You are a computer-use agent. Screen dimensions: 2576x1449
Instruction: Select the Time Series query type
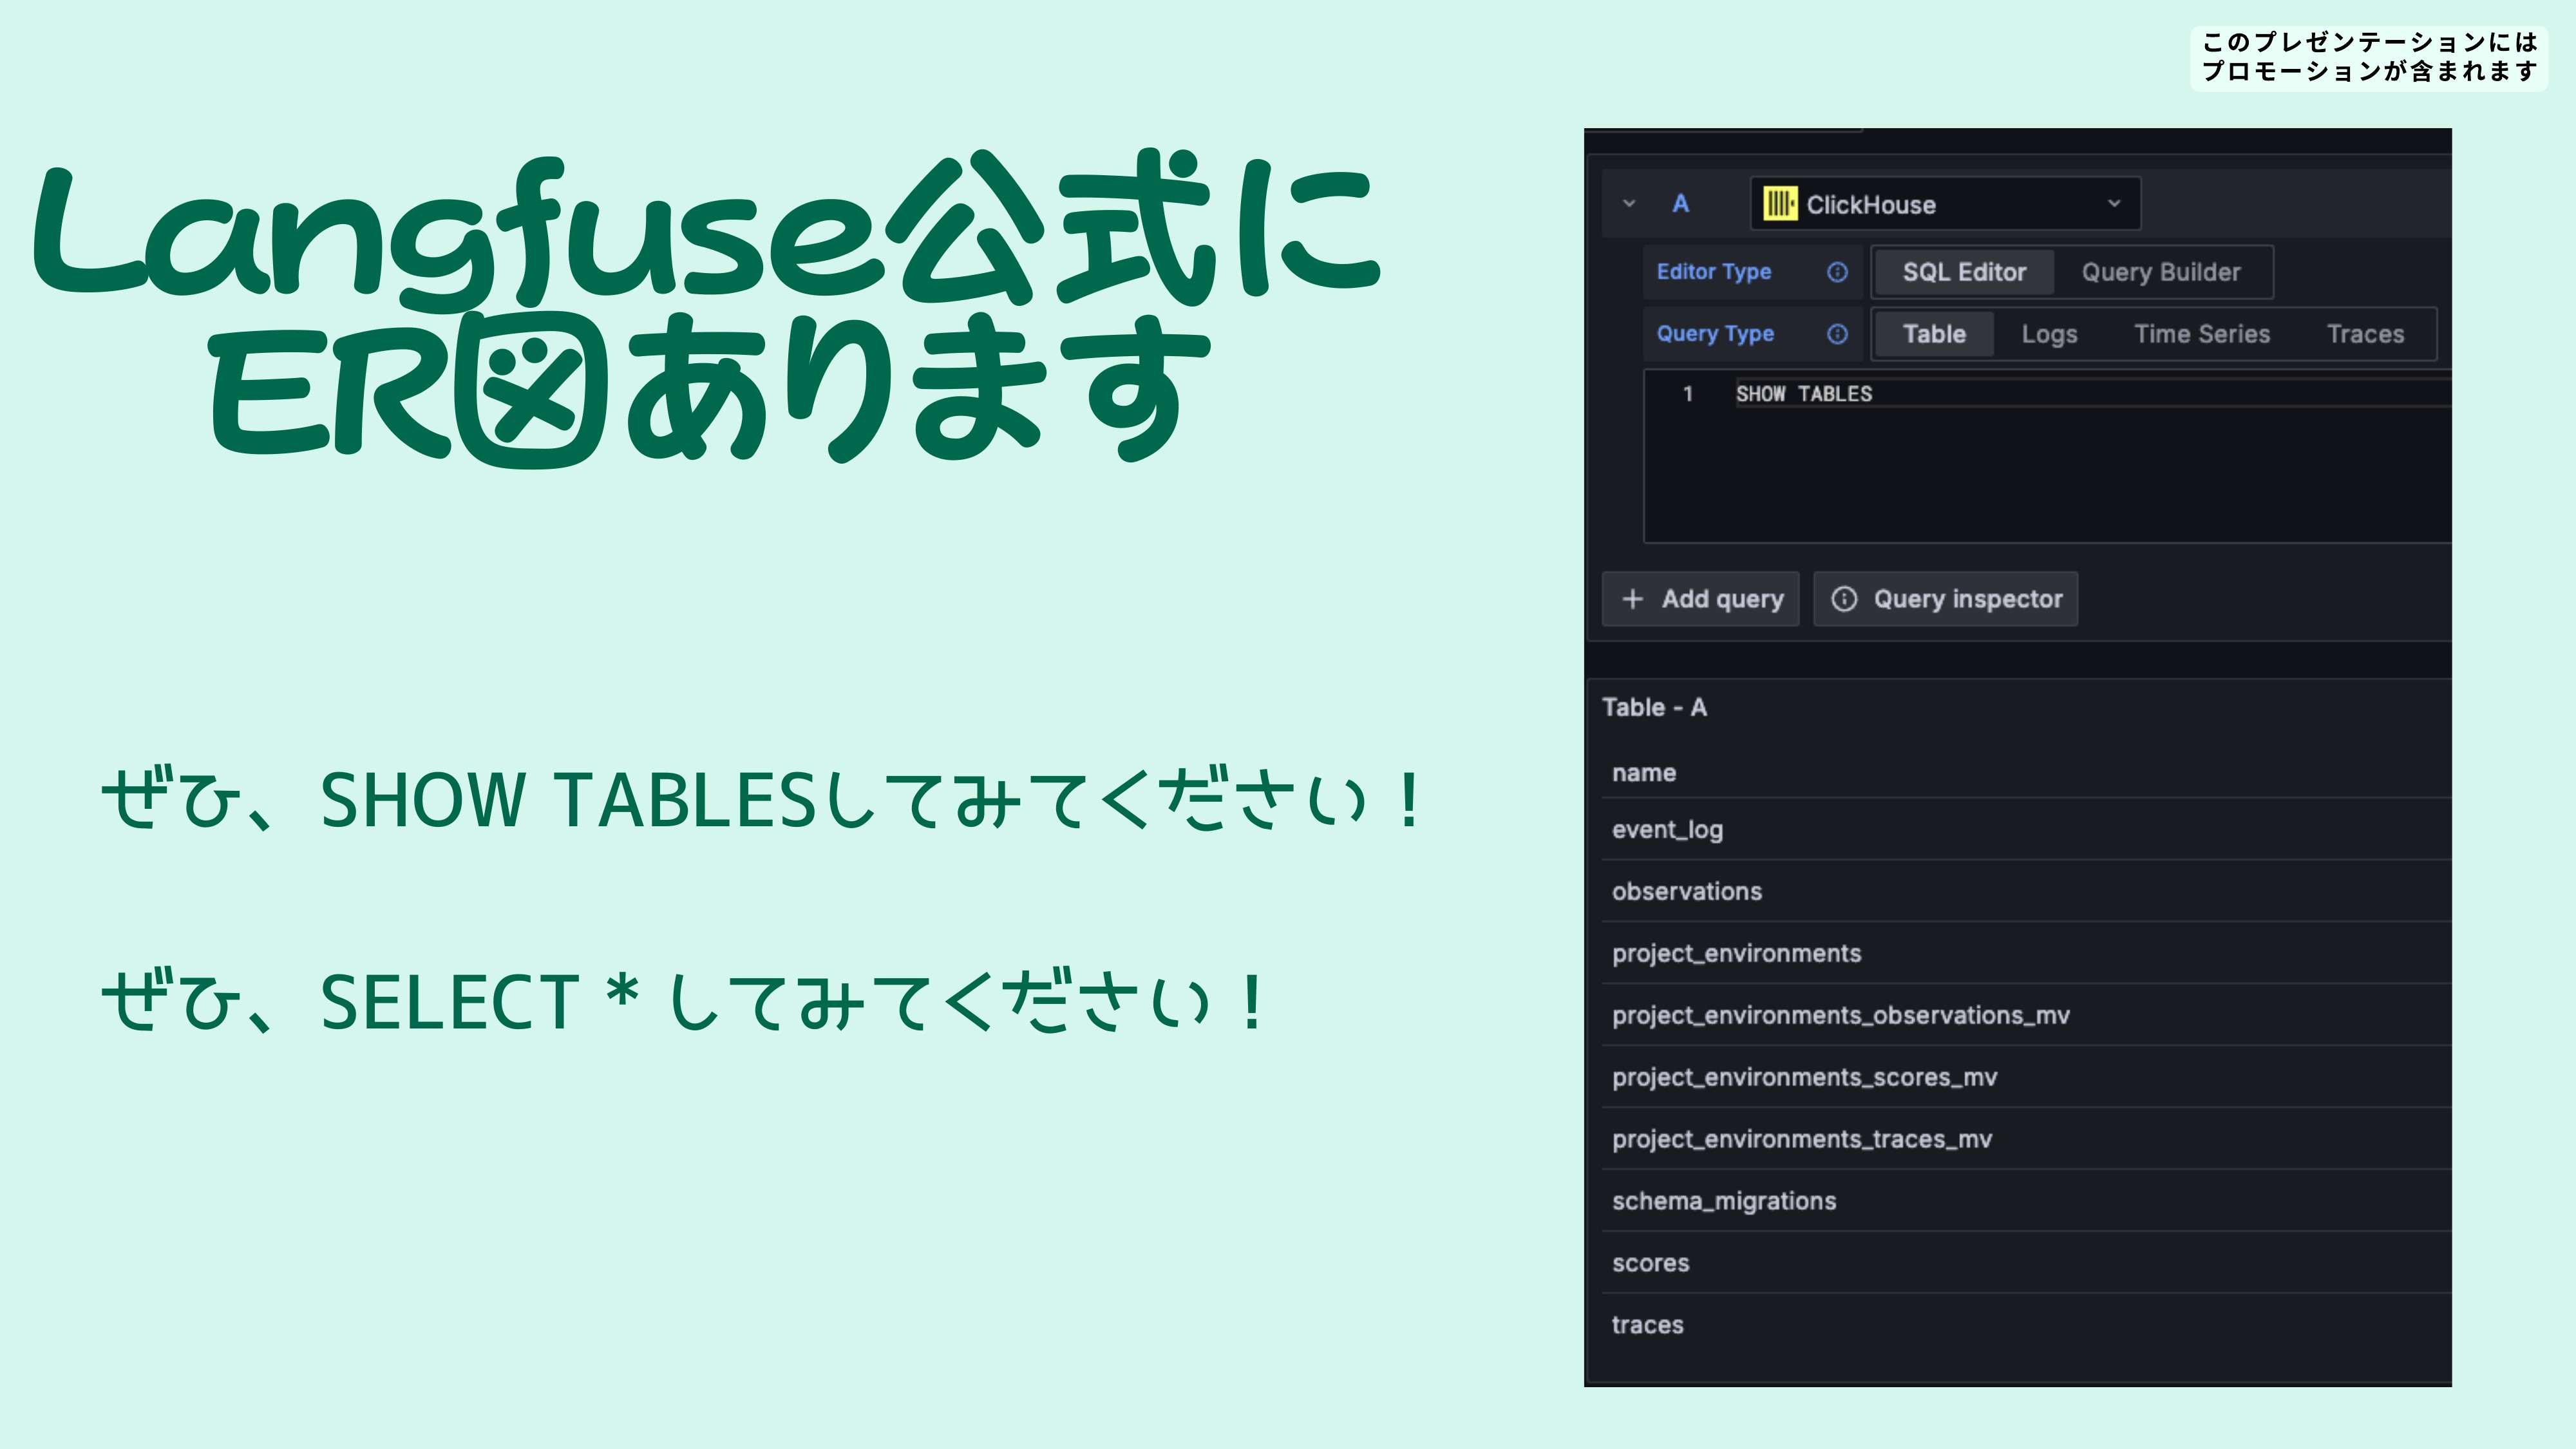(2202, 334)
